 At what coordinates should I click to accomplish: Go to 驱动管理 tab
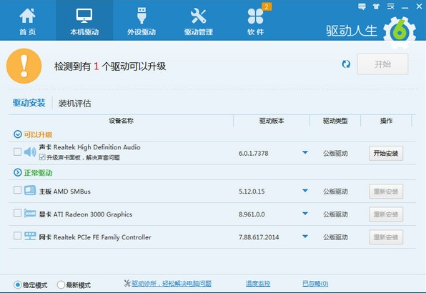[x=198, y=21]
